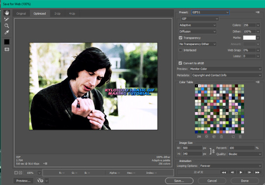This screenshot has width=265, height=185.
Task: Click the zoom in plus box icon
Action: coord(20,173)
